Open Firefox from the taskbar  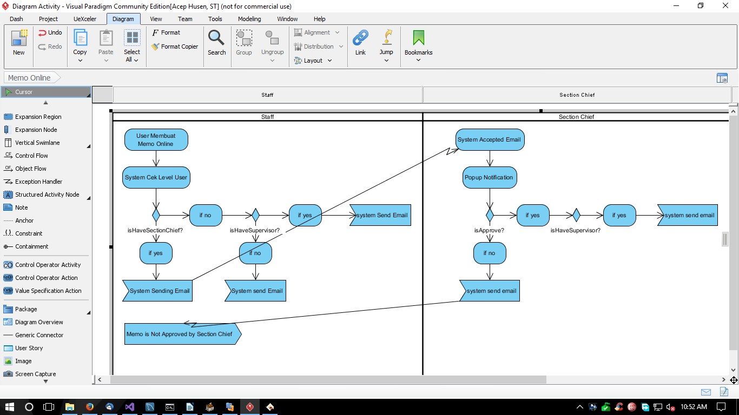point(89,406)
